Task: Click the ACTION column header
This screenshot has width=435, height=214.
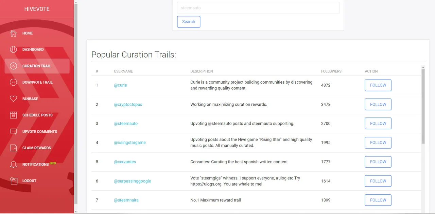Action: point(371,71)
